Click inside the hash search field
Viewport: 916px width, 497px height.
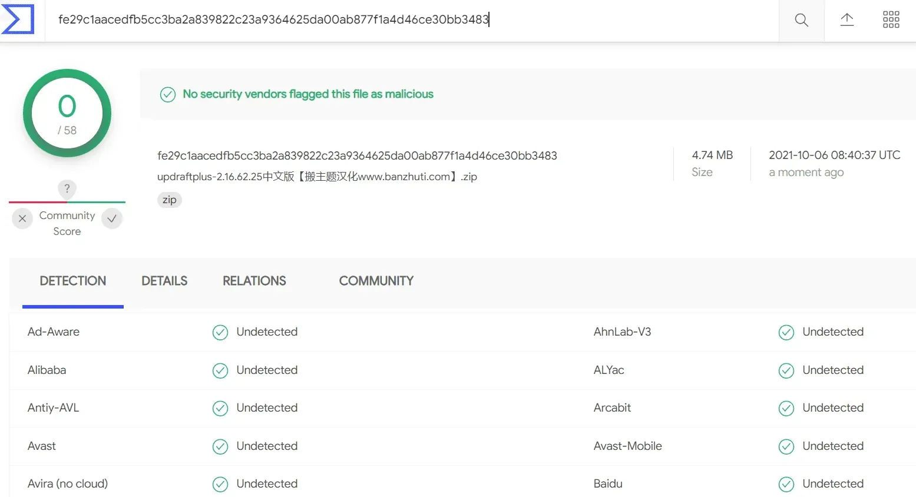click(412, 19)
